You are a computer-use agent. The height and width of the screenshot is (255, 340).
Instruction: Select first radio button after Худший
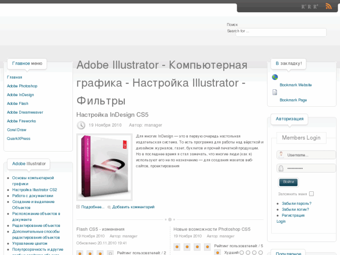point(242,253)
